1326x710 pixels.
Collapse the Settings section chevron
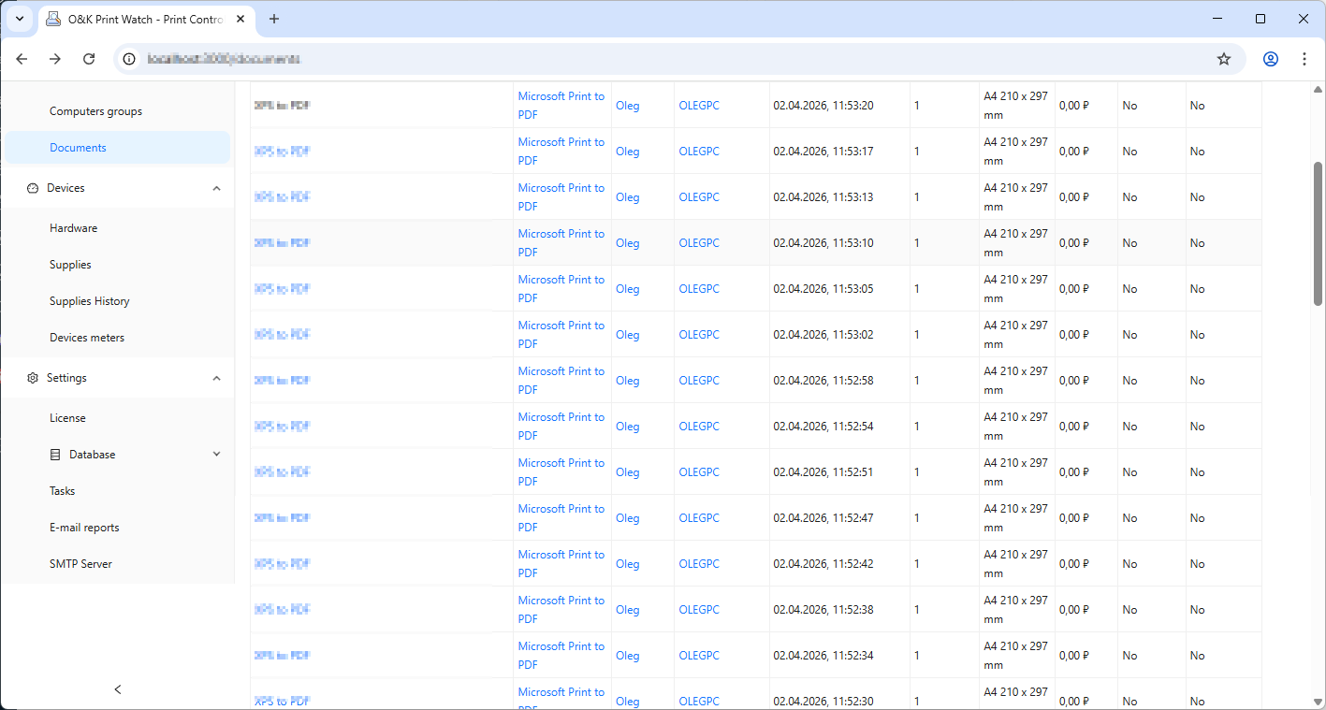point(216,378)
